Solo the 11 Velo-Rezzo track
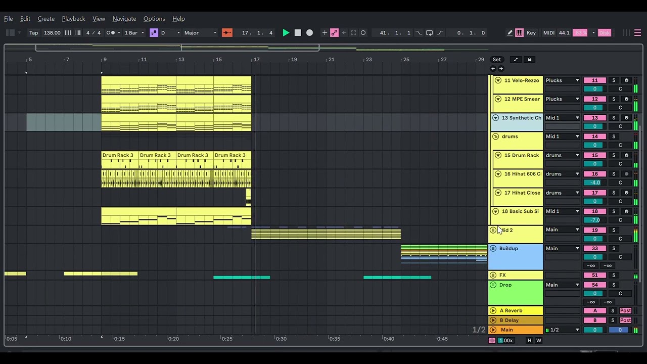 coord(614,80)
